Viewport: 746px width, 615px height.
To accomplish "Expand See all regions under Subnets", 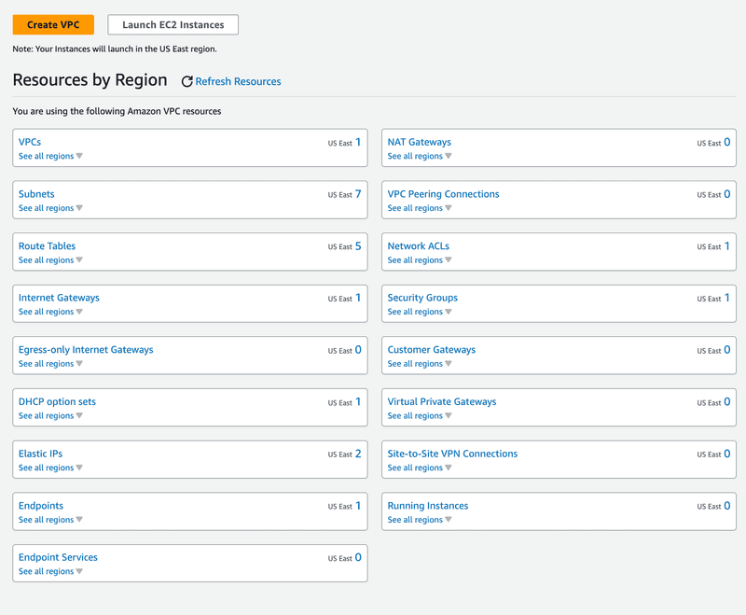I will tap(50, 208).
